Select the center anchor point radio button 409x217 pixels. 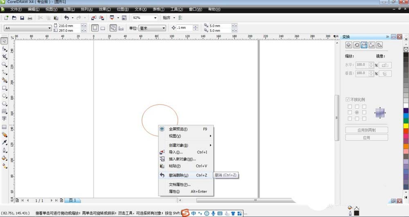coord(357,112)
